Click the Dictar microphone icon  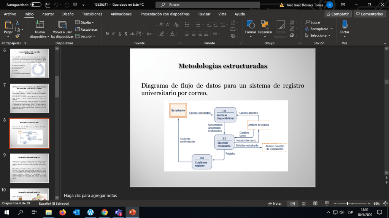click(x=345, y=25)
